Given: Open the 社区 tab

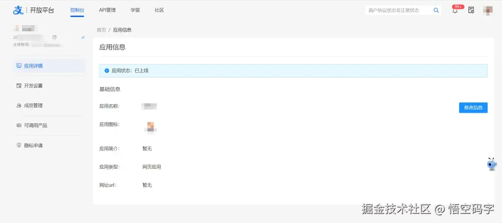Looking at the screenshot, I should (x=159, y=10).
